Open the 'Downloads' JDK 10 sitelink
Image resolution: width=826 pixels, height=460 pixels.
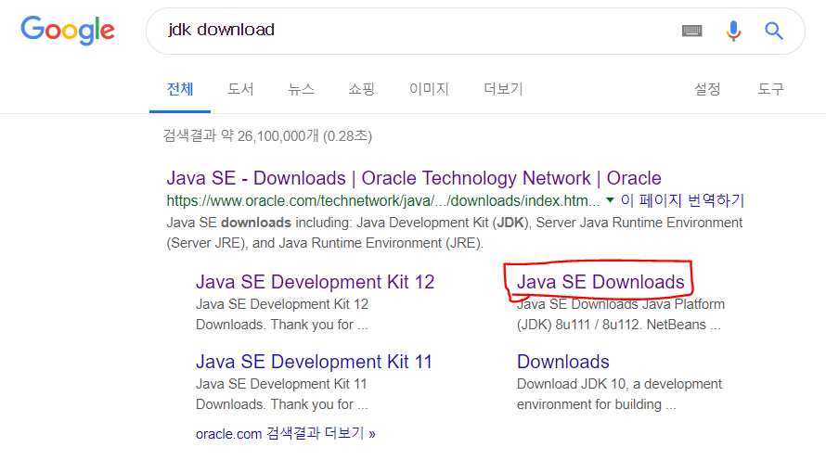click(563, 362)
